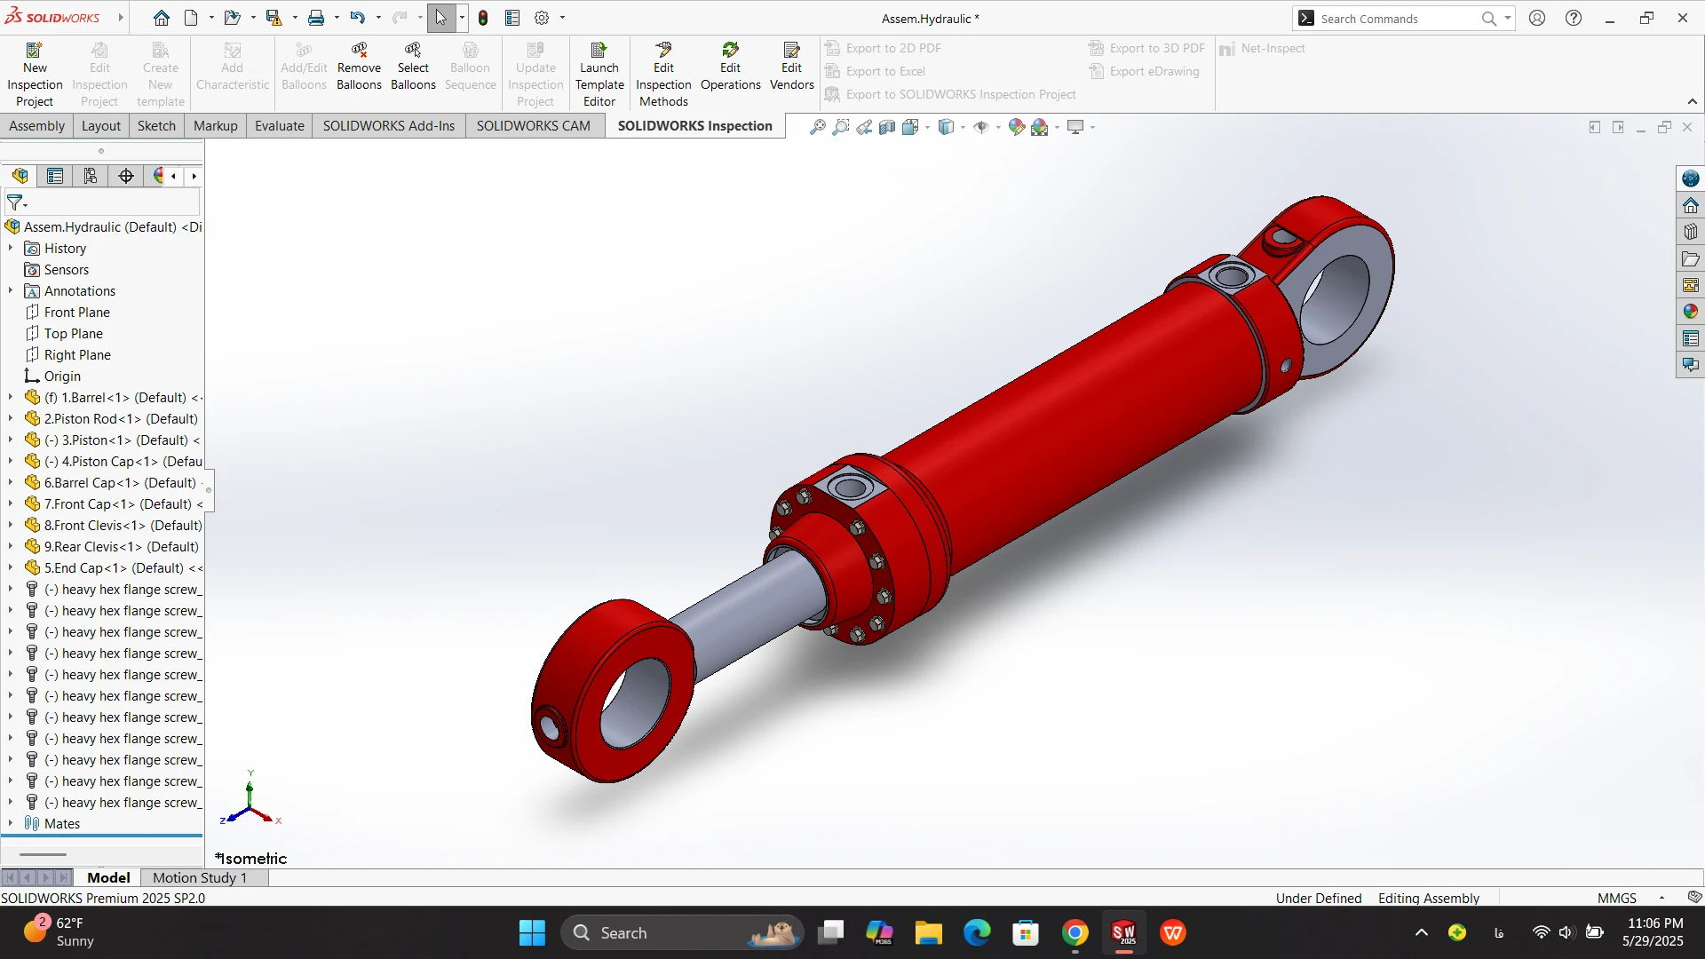Image resolution: width=1705 pixels, height=959 pixels.
Task: Open the SOLIDWORKS Add-Ins tab
Action: pos(389,126)
